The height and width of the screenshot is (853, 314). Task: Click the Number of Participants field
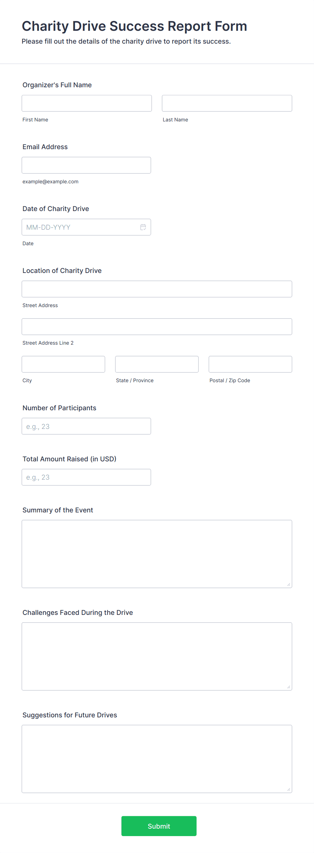(86, 426)
